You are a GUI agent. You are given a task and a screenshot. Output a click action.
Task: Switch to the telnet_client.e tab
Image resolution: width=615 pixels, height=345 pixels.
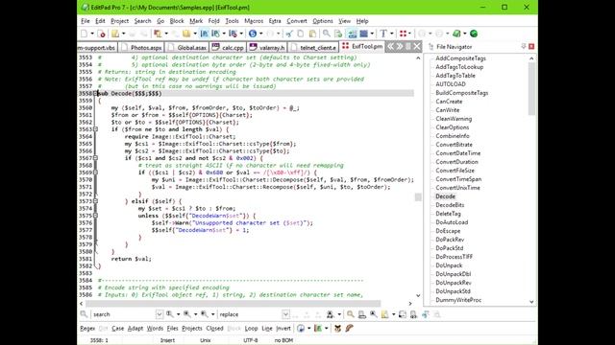click(313, 47)
